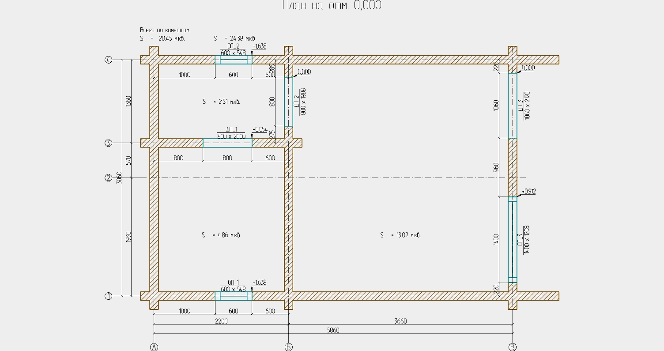Select the 1930 vertical dimension
Viewport: 664px width, 351px height.
coord(128,237)
